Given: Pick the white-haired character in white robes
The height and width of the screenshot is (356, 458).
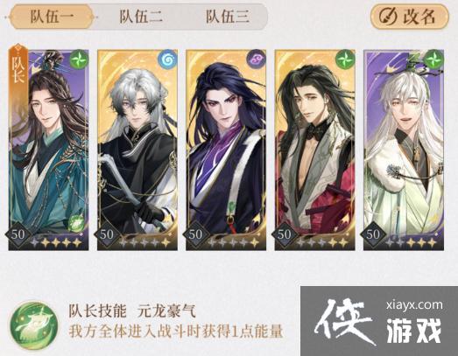Looking at the screenshot, I should coord(404,150).
